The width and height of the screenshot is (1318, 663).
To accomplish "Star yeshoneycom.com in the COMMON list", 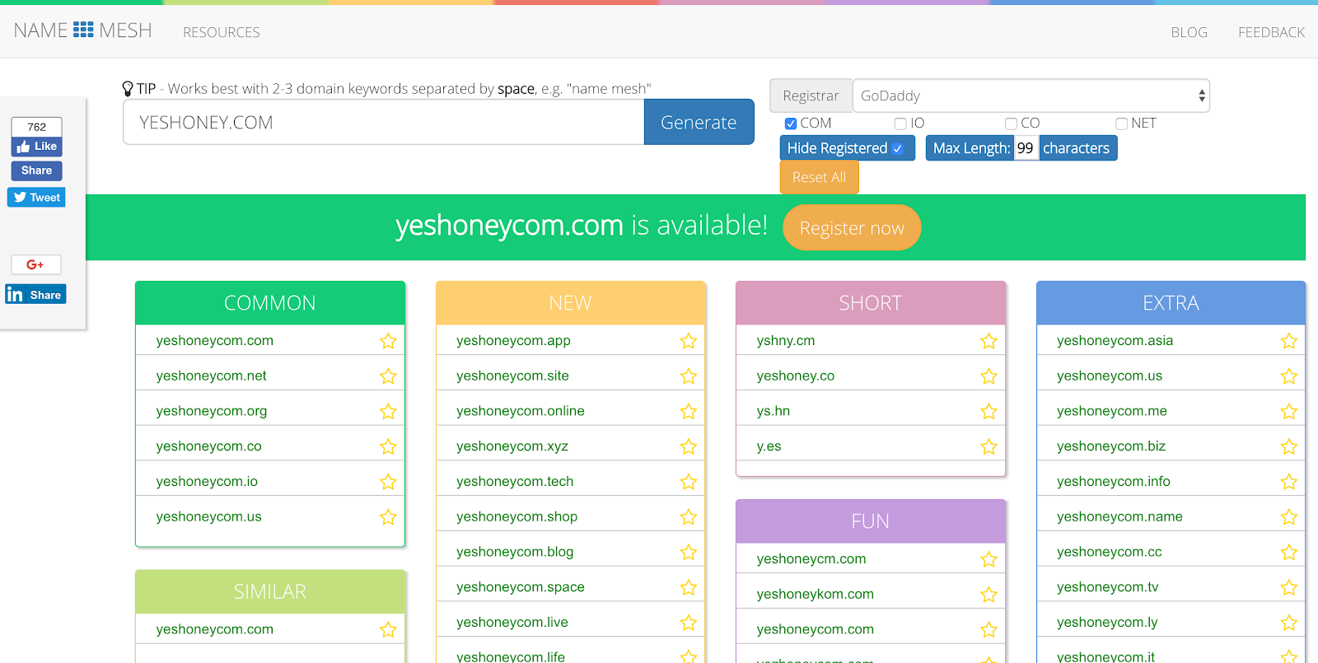I will click(388, 341).
